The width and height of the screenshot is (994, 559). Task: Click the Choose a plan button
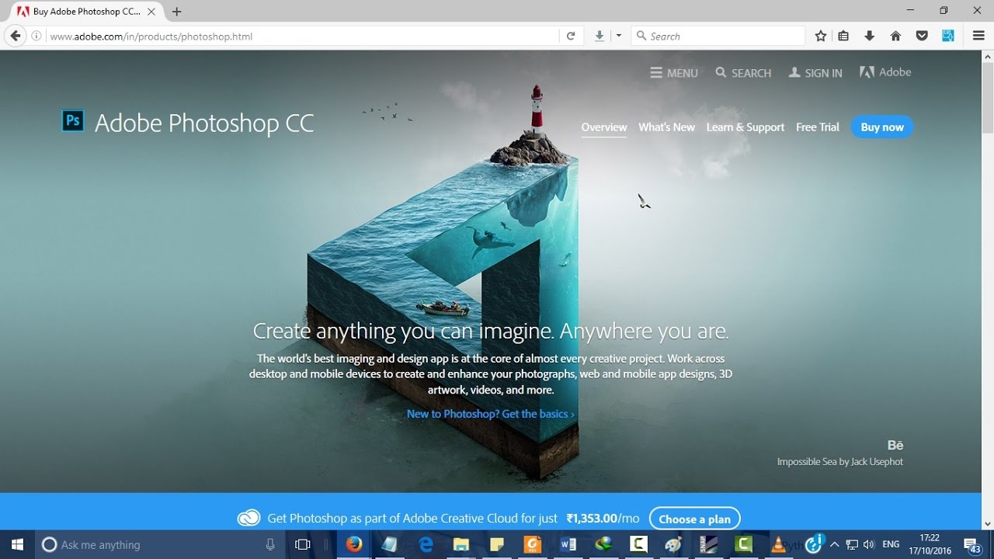click(x=695, y=519)
